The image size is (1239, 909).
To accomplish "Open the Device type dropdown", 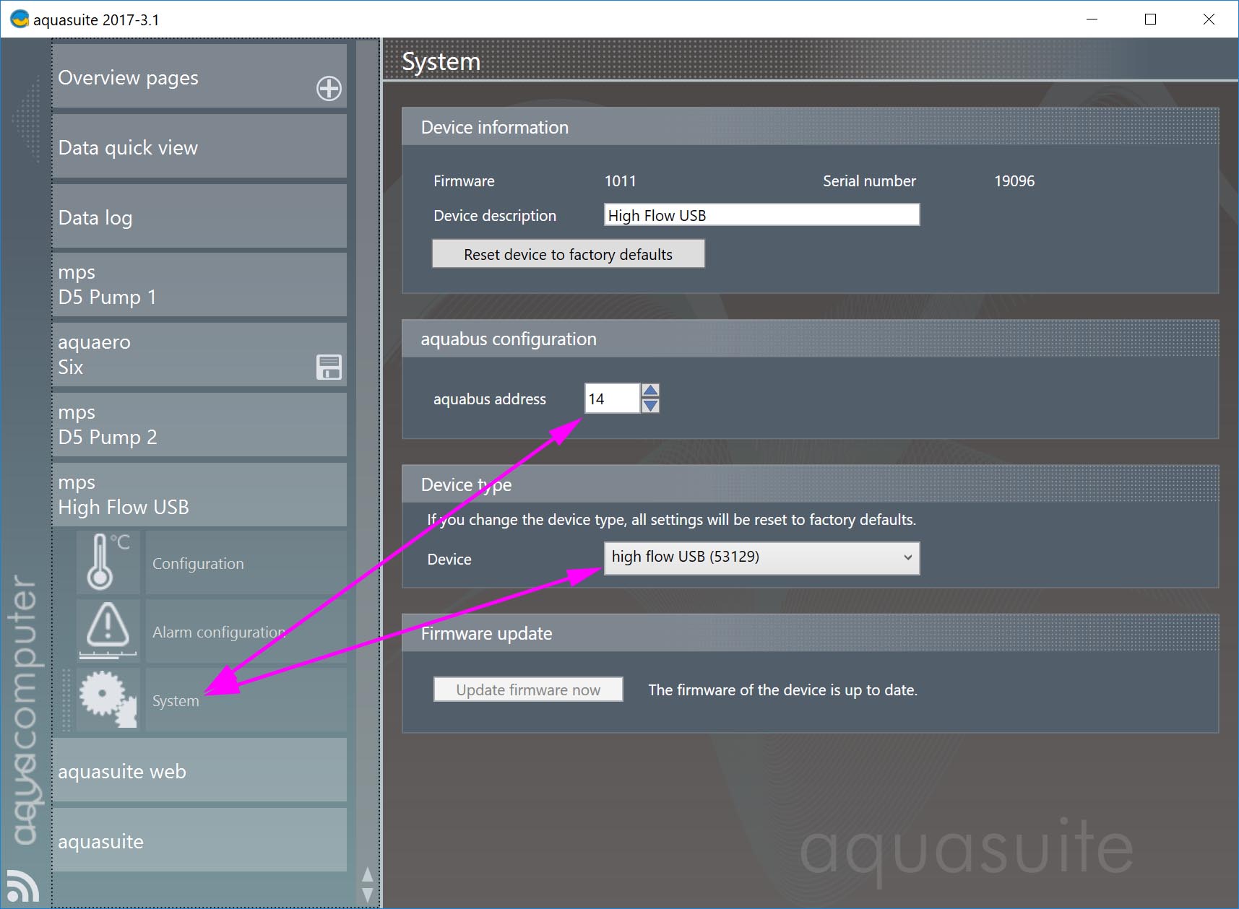I will (761, 557).
